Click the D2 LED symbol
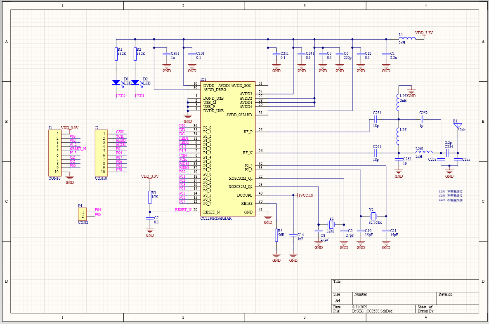489x324 pixels. pyautogui.click(x=135, y=82)
